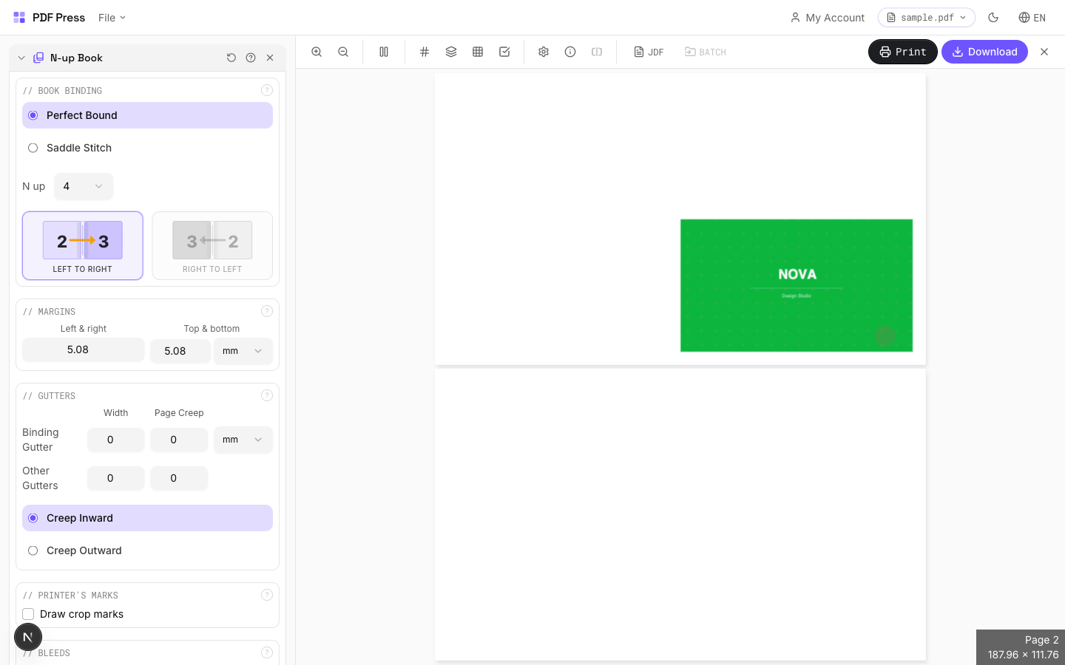Open the N up count dropdown

pyautogui.click(x=83, y=186)
